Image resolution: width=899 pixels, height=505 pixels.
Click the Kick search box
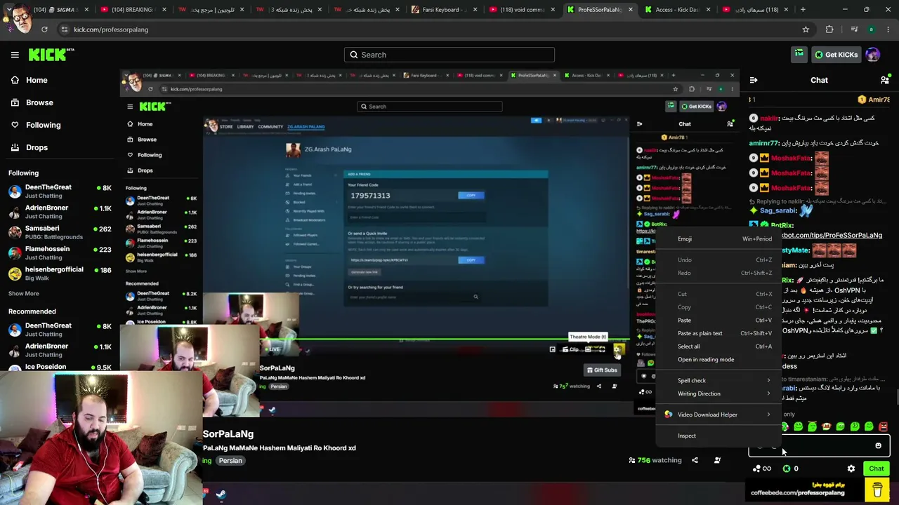tap(449, 55)
